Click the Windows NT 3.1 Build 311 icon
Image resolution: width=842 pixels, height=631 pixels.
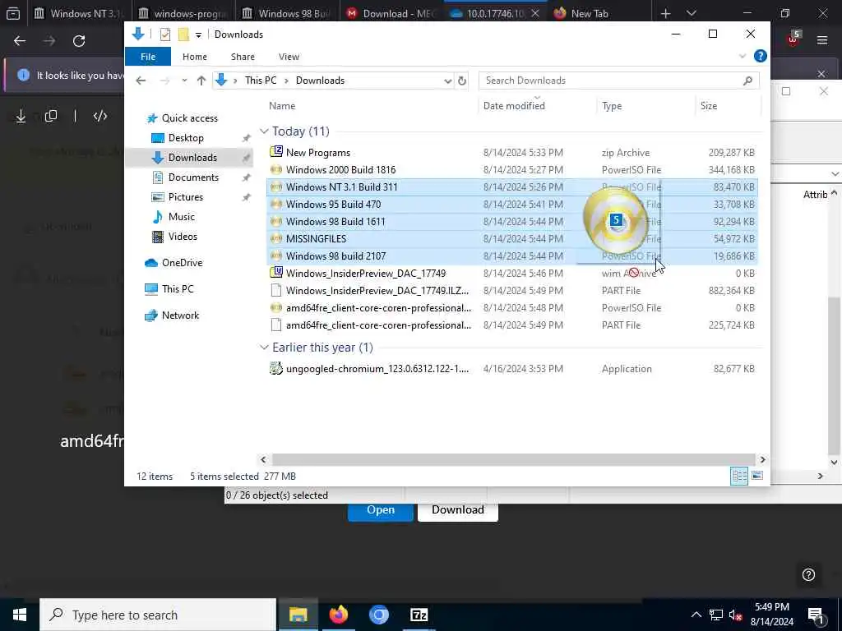pyautogui.click(x=276, y=187)
